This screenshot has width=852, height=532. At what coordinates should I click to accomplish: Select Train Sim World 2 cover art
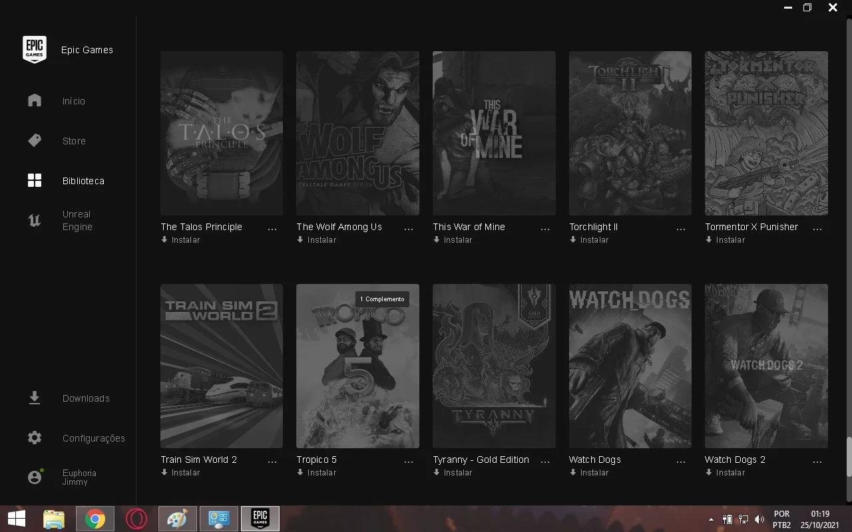[x=222, y=366]
